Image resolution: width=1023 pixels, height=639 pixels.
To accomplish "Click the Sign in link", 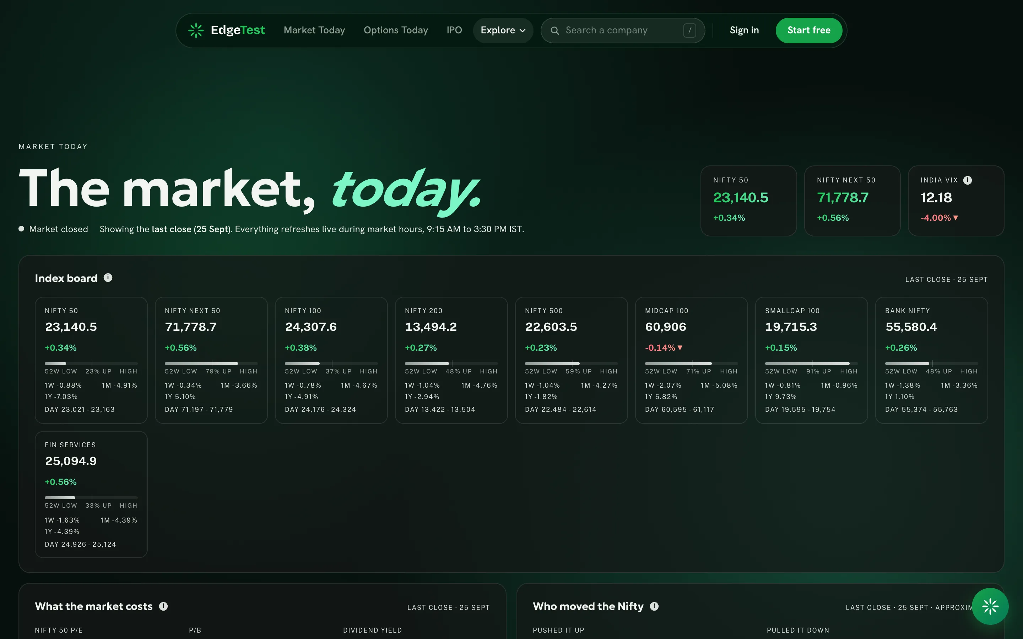I will tap(744, 31).
